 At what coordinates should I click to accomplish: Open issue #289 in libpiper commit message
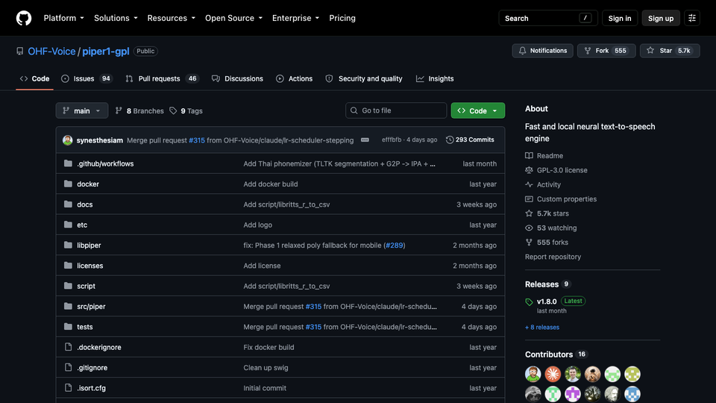pyautogui.click(x=394, y=246)
